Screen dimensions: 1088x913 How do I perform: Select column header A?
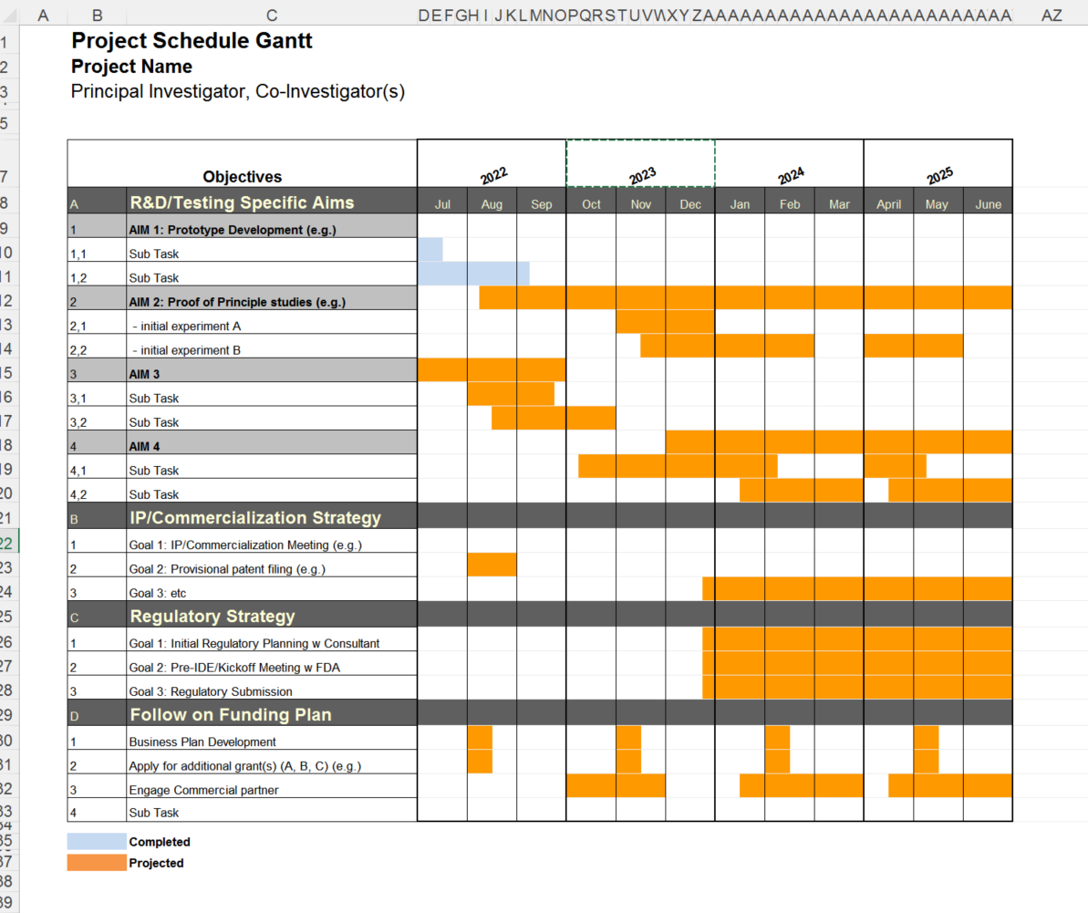pos(43,15)
